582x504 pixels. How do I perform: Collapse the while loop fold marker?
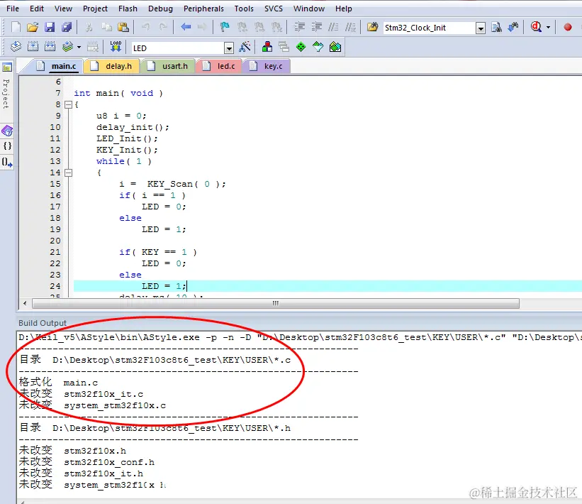click(x=68, y=172)
